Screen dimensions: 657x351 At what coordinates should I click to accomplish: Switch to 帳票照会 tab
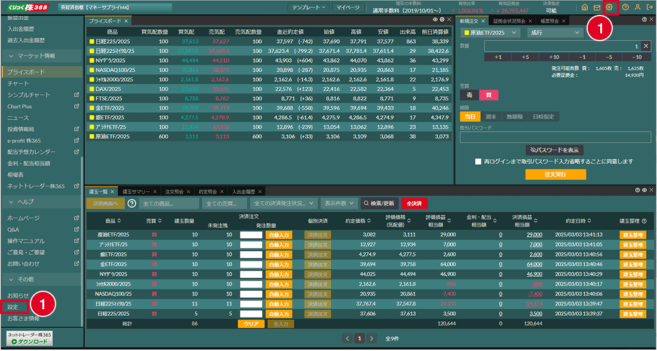(549, 21)
